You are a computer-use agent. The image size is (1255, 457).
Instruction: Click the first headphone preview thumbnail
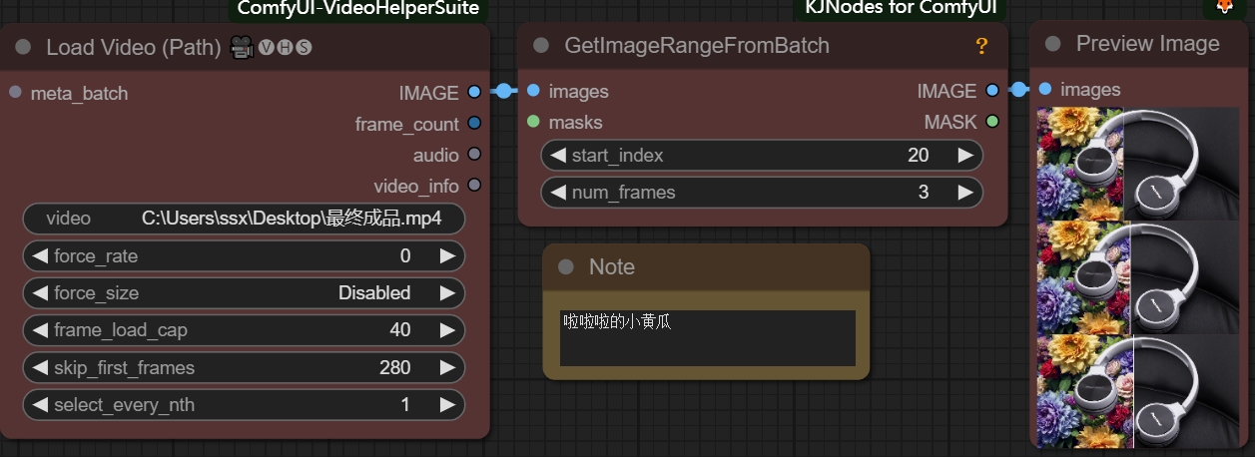[x=1138, y=164]
